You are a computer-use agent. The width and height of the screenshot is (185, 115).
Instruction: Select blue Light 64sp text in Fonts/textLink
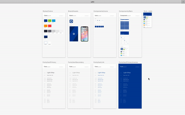[x=101, y=73]
